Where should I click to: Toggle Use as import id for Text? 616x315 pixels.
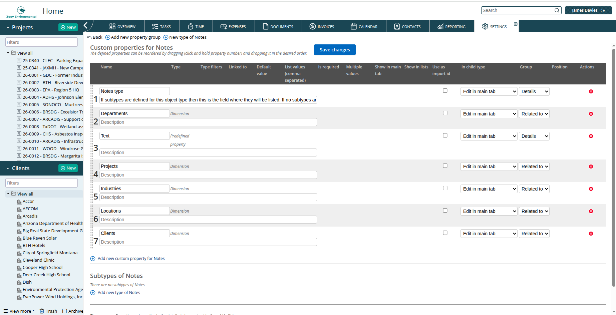click(445, 135)
